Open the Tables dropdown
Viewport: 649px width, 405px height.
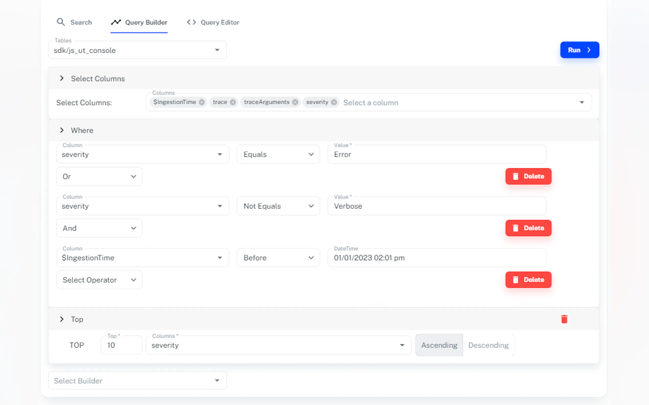[137, 50]
